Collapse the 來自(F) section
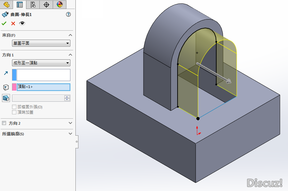Viewport: 288px width, 191px height. pyautogui.click(x=70, y=35)
